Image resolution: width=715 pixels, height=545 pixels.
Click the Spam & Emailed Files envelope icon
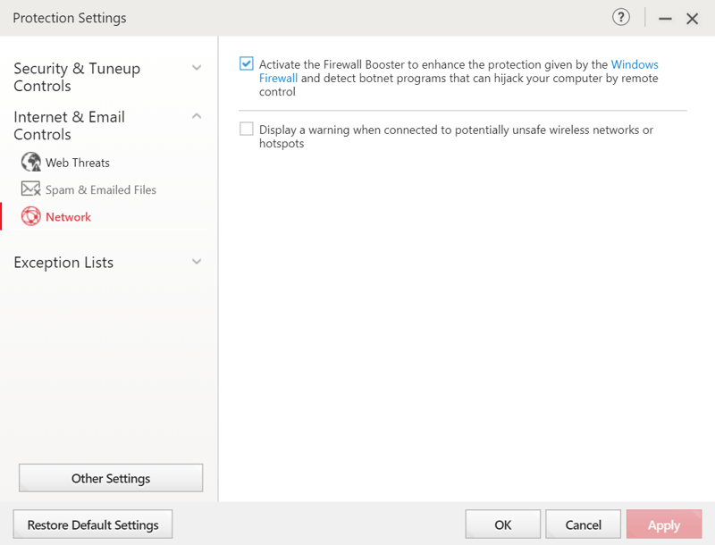click(x=31, y=189)
